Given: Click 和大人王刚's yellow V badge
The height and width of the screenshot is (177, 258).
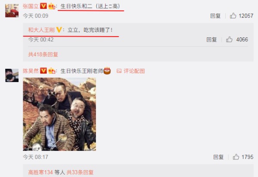Looking at the screenshot, I should 59,30.
